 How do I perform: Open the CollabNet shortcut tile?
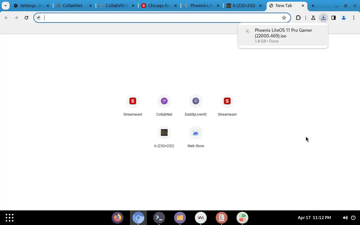tap(164, 105)
